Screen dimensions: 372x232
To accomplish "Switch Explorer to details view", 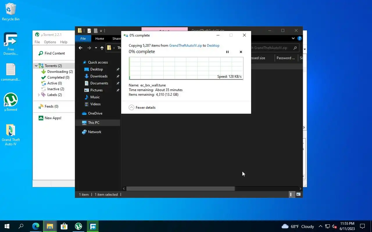I will pos(291,195).
